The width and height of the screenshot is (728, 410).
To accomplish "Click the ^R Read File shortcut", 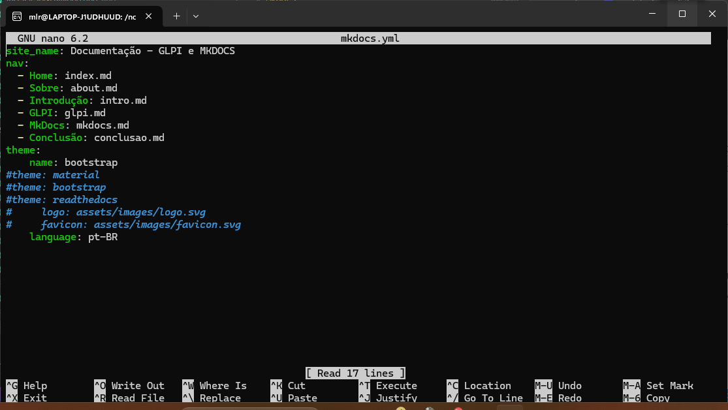I will 129,398.
